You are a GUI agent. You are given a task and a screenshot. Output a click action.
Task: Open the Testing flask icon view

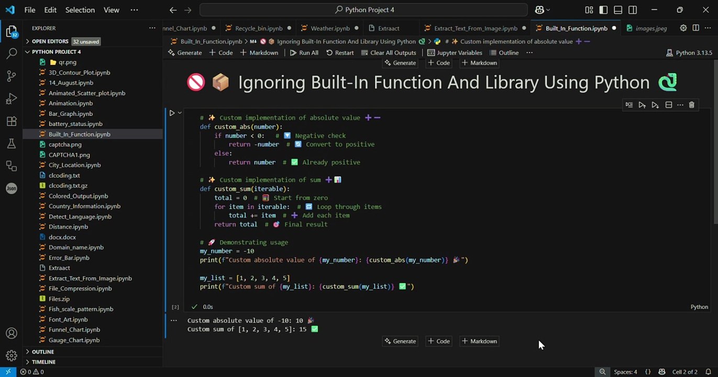[12, 144]
